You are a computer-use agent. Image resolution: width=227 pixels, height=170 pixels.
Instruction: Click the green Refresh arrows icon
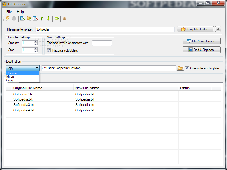tap(56, 18)
